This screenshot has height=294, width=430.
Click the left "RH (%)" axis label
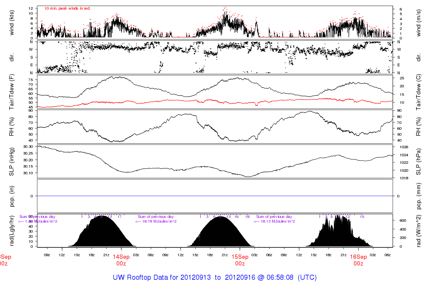tap(11, 127)
